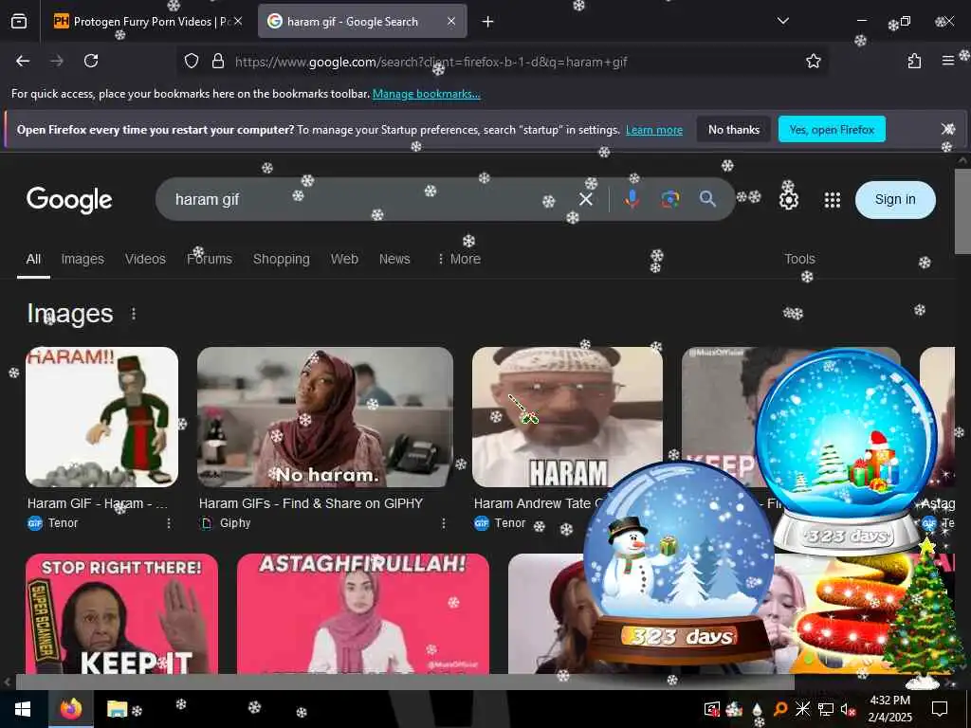
Task: Open the Firefox hamburger application menu
Action: [x=948, y=61]
